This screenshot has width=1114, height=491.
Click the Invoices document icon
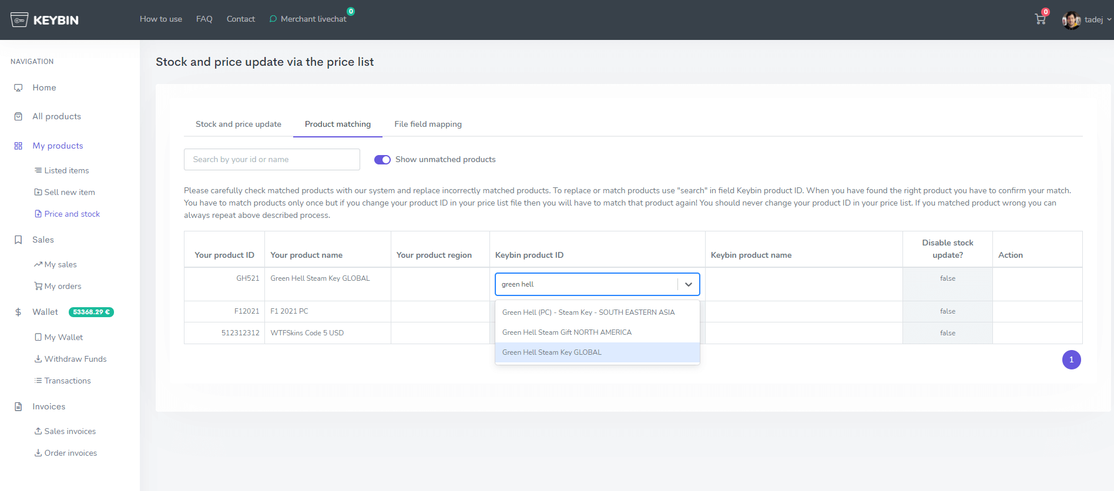pyautogui.click(x=18, y=406)
